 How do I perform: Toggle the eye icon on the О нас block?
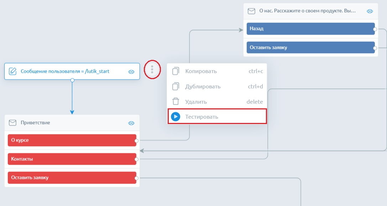pos(370,11)
